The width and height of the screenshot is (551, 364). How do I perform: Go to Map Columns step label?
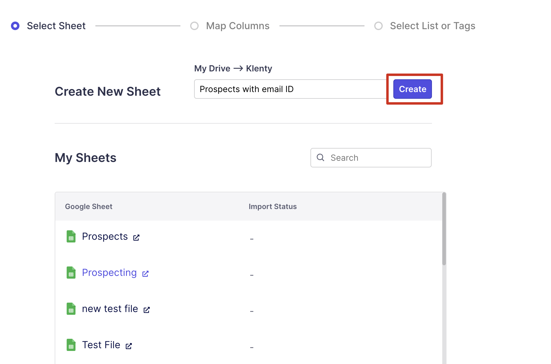pos(238,26)
